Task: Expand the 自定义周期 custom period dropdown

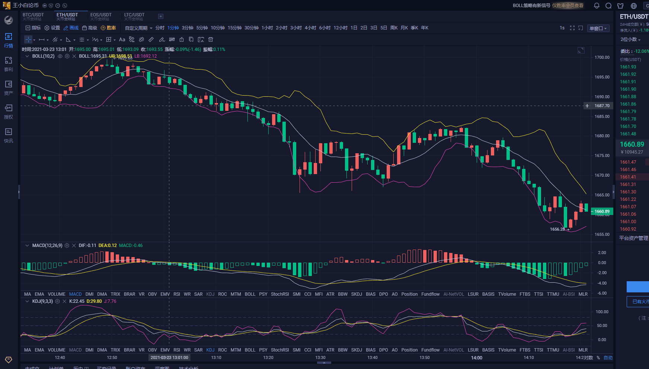Action: [138, 28]
